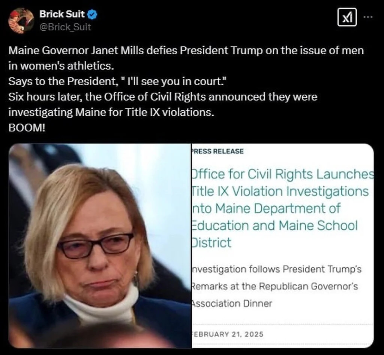Click the FEBRUARY 21, 2025 date
This screenshot has width=384, height=355.
(x=228, y=334)
